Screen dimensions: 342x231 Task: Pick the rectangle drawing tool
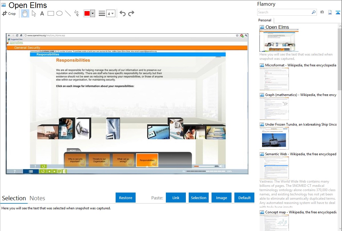51,13
